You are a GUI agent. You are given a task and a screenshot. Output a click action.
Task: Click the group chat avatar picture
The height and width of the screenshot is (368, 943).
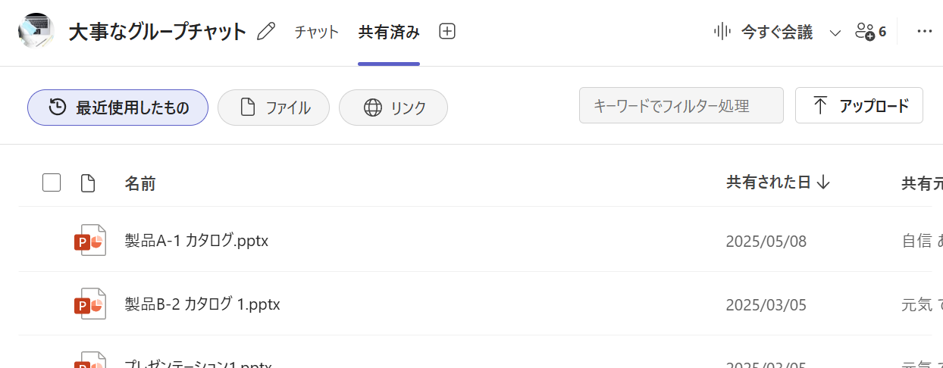click(36, 31)
